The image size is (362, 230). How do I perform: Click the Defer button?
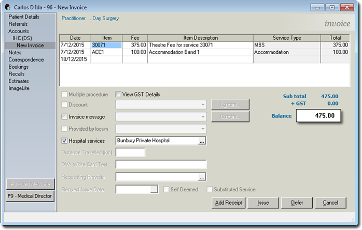pyautogui.click(x=297, y=203)
